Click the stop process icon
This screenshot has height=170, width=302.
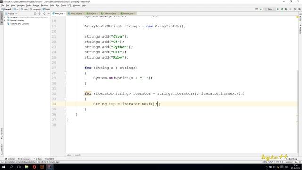(x=291, y=9)
